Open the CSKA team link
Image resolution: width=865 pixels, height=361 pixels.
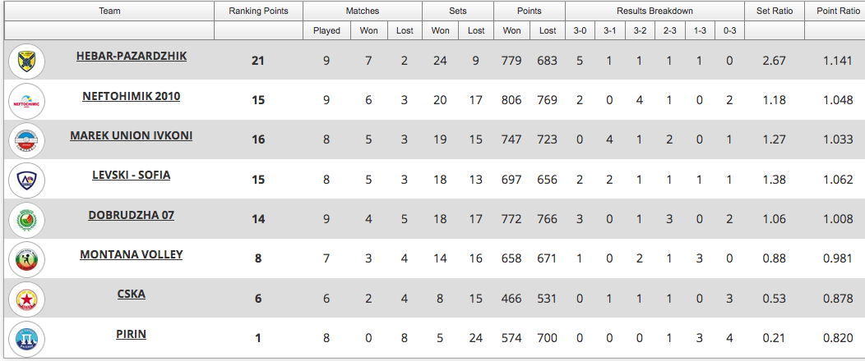(132, 294)
